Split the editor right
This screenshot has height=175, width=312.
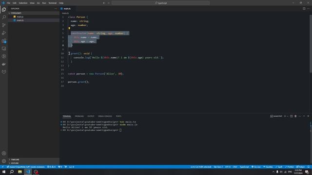pyautogui.click(x=304, y=9)
